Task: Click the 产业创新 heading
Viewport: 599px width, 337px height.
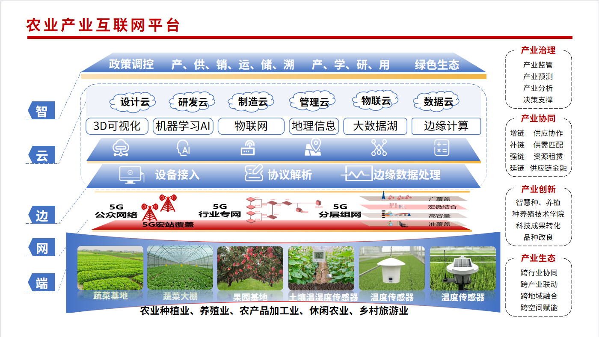Action: click(x=538, y=189)
